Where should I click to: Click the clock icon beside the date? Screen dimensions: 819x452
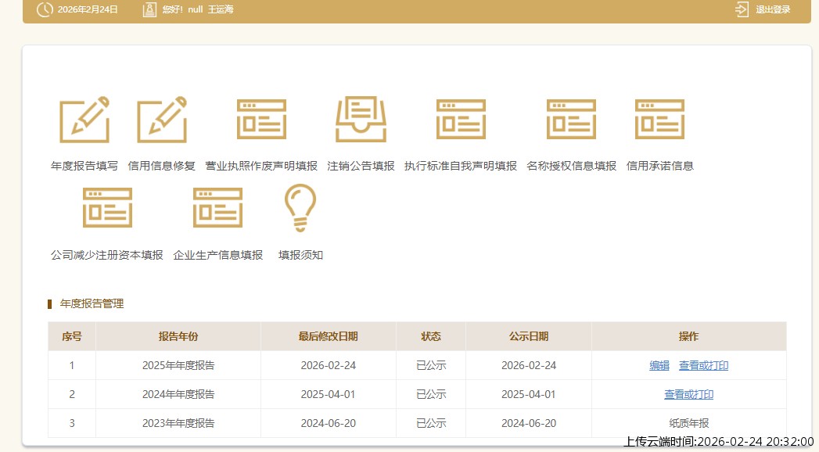pyautogui.click(x=45, y=9)
